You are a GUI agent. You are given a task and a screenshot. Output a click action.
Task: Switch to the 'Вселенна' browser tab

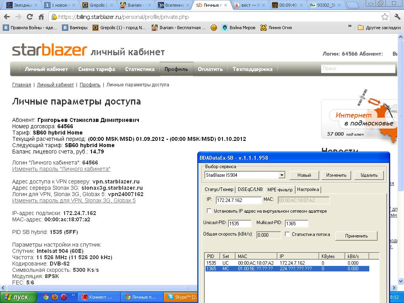pyautogui.click(x=174, y=5)
